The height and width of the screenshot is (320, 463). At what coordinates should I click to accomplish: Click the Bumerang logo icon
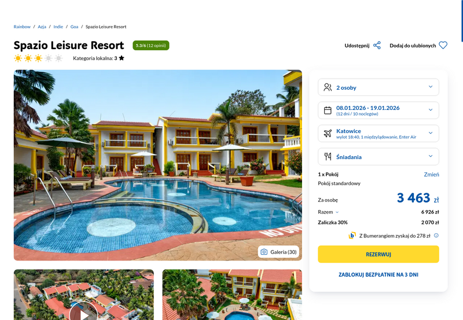point(352,236)
